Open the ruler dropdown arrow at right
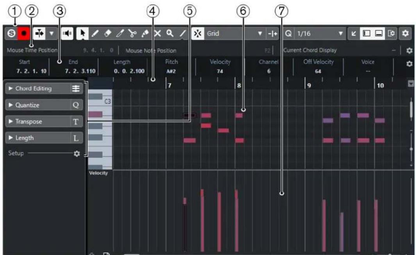 click(411, 84)
